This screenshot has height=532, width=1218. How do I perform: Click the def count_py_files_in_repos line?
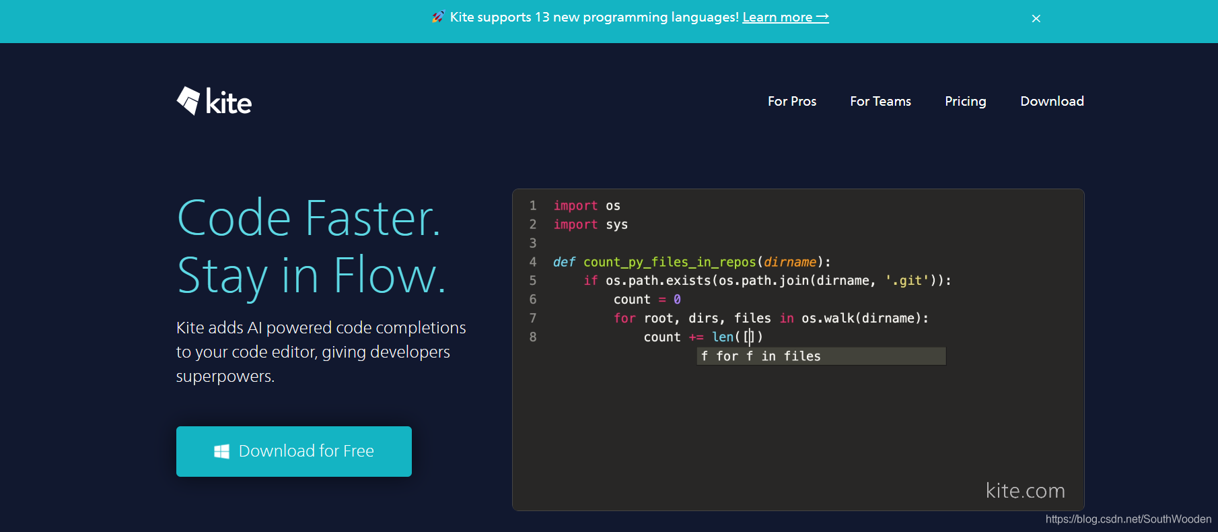[x=692, y=262]
